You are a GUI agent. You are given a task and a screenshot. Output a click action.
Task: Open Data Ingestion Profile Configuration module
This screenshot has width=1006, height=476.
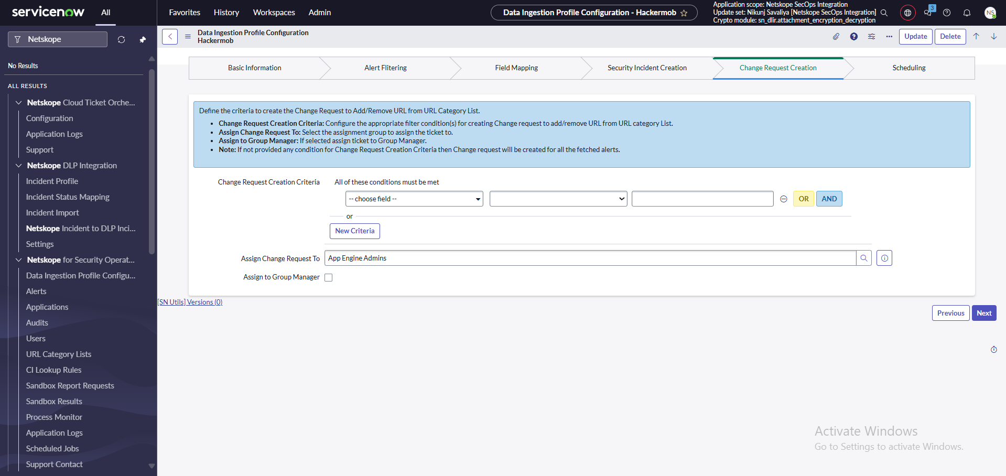[x=81, y=276]
